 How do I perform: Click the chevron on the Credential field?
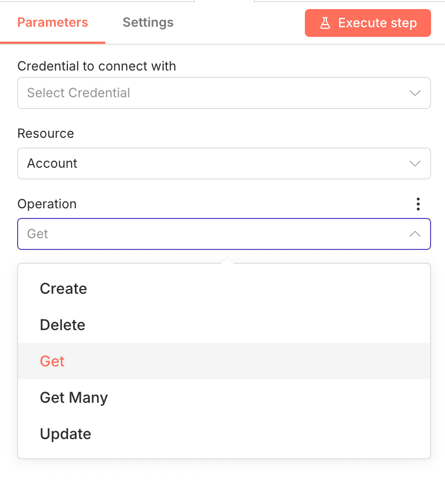pyautogui.click(x=415, y=93)
